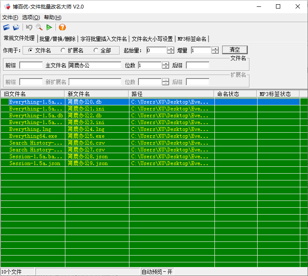The width and height of the screenshot is (308, 276).
Task: Click the app icon in title bar
Action: click(7, 6)
